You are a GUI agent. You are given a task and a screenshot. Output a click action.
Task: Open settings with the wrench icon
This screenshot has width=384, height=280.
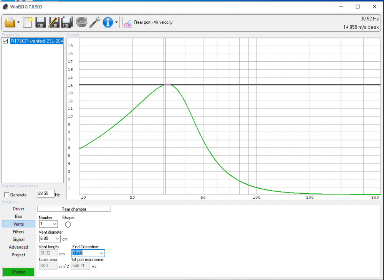[x=94, y=23]
